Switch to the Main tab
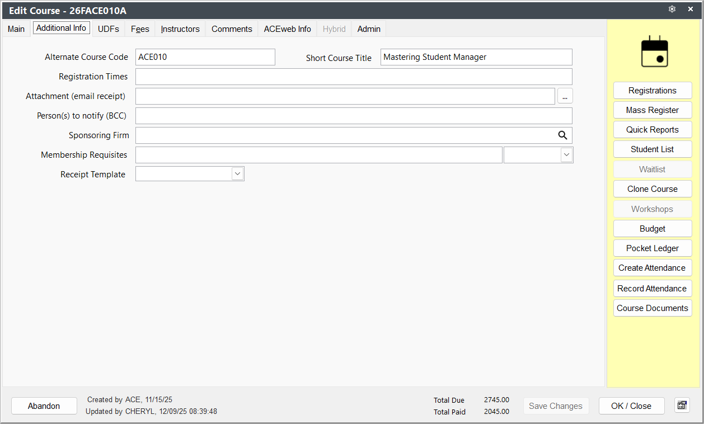Screen dimensions: 704x424 click(x=16, y=29)
